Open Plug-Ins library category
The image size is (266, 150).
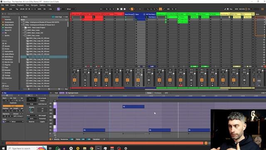point(7,65)
